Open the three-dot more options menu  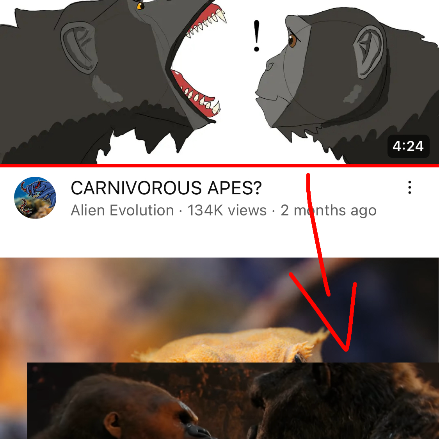point(410,187)
